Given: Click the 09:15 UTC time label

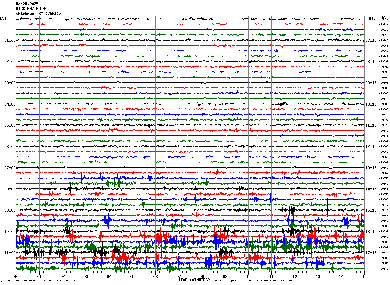Looking at the screenshot, I should pyautogui.click(x=371, y=83).
